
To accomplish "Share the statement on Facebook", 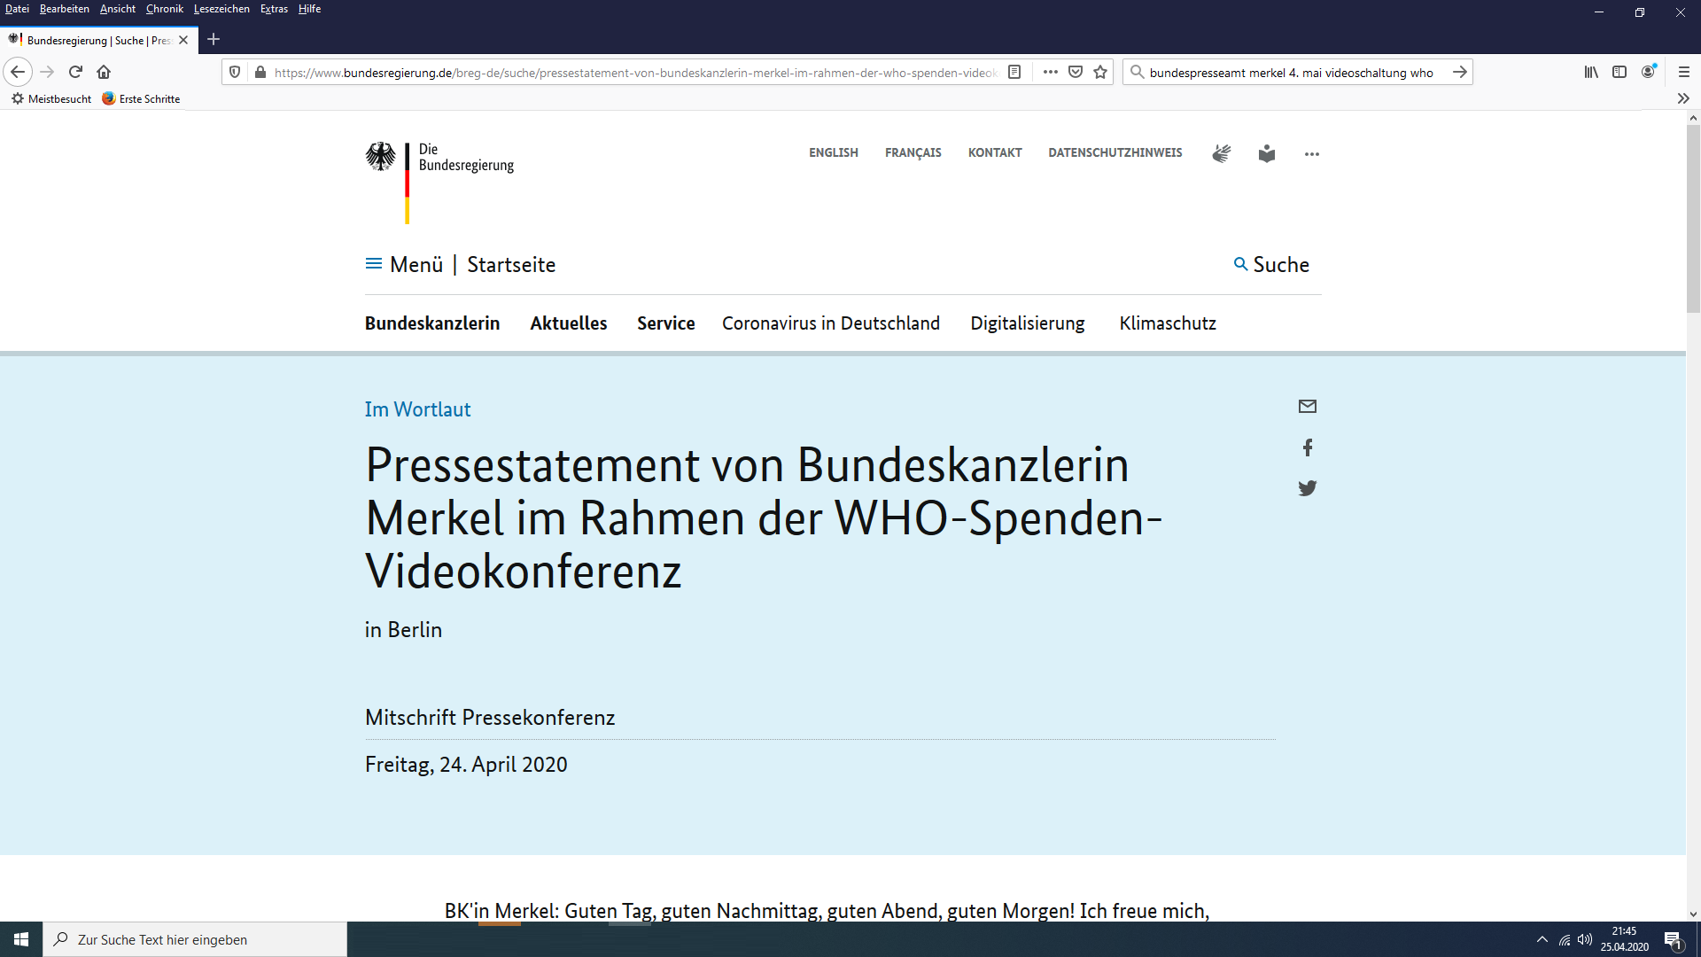I will tap(1307, 447).
